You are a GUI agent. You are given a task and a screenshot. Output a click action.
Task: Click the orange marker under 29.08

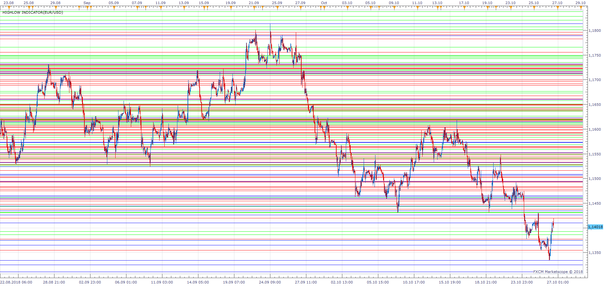tap(56, 8)
